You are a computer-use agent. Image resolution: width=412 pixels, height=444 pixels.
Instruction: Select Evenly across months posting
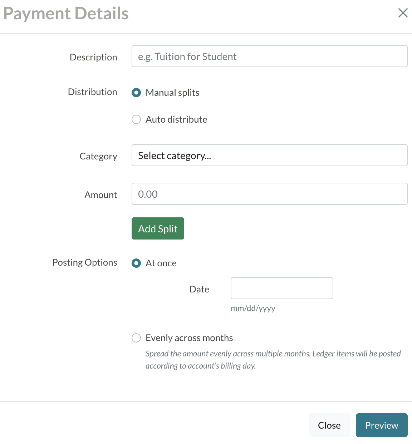(x=136, y=338)
